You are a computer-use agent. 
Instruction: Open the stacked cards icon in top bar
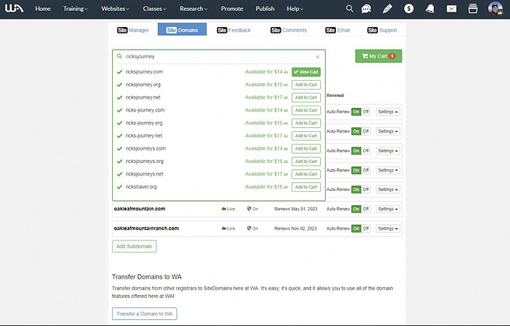pos(473,9)
